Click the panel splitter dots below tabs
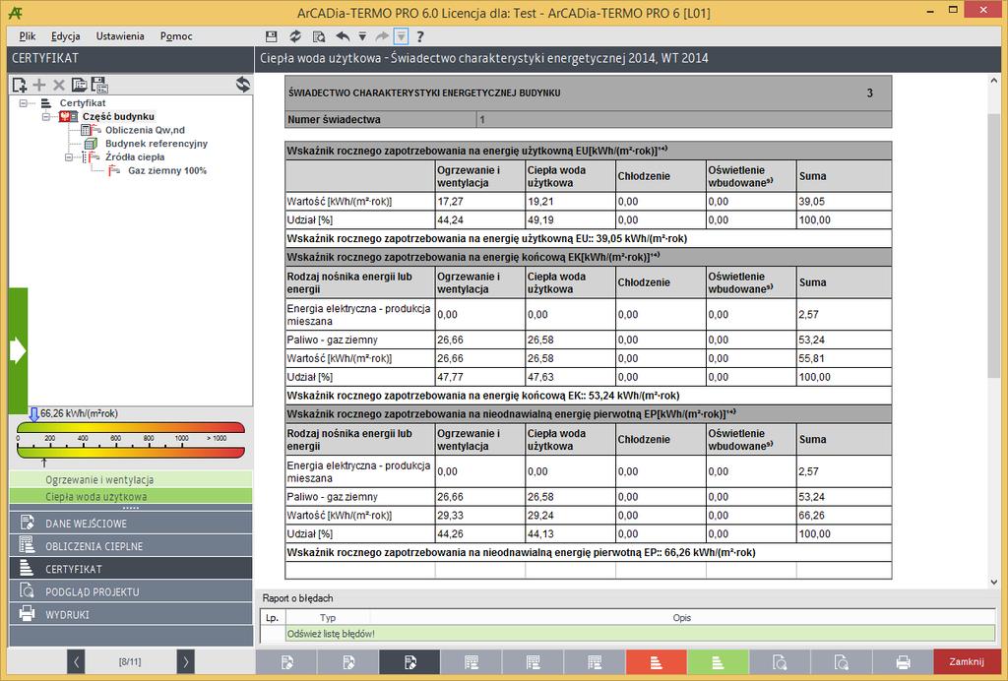1008x681 pixels. [131, 508]
